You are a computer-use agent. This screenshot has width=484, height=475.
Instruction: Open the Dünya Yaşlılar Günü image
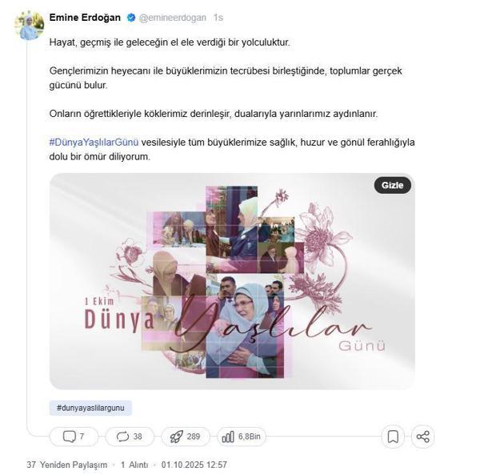(232, 281)
